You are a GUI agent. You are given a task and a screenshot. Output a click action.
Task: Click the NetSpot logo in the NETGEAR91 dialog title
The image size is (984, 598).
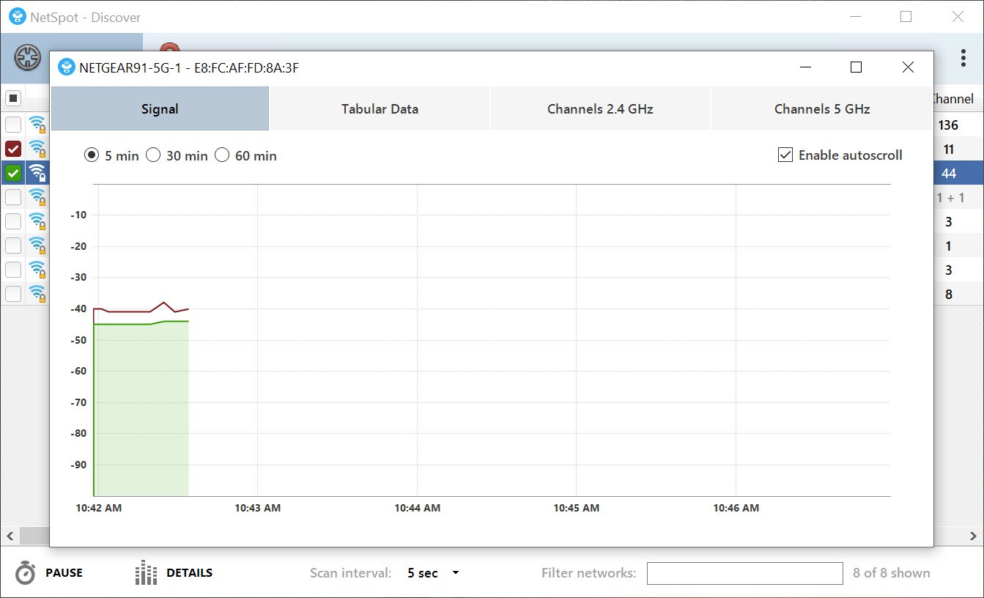(67, 68)
